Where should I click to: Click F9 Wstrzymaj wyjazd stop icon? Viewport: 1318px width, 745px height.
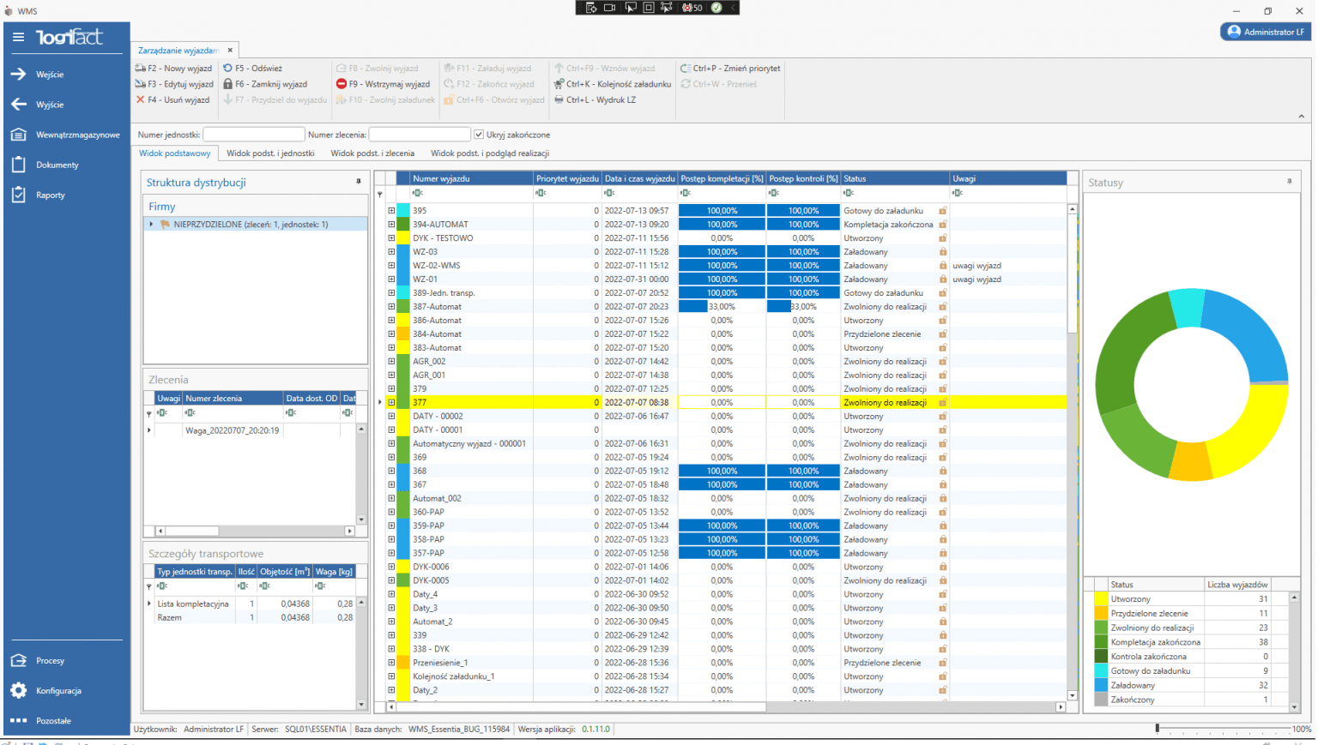coord(342,84)
